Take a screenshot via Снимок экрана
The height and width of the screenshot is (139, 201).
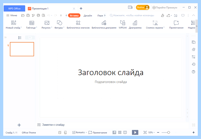click(x=155, y=25)
